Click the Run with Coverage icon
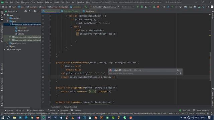This screenshot has height=120, width=214. (x=146, y=7)
